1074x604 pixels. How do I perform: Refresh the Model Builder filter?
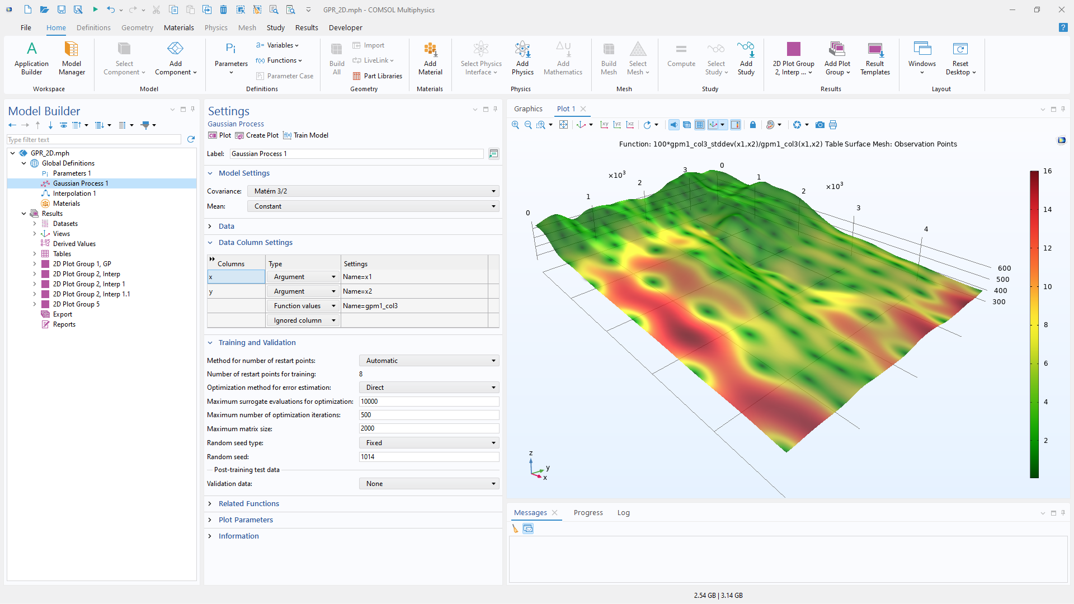[x=191, y=139]
